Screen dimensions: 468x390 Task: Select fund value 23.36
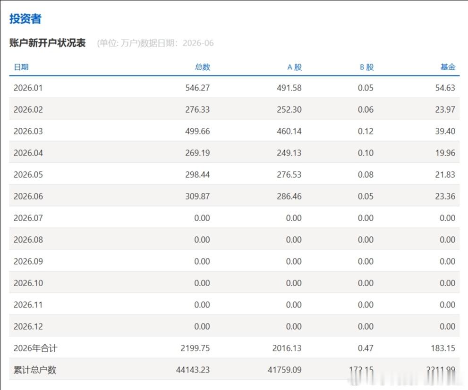[445, 196]
